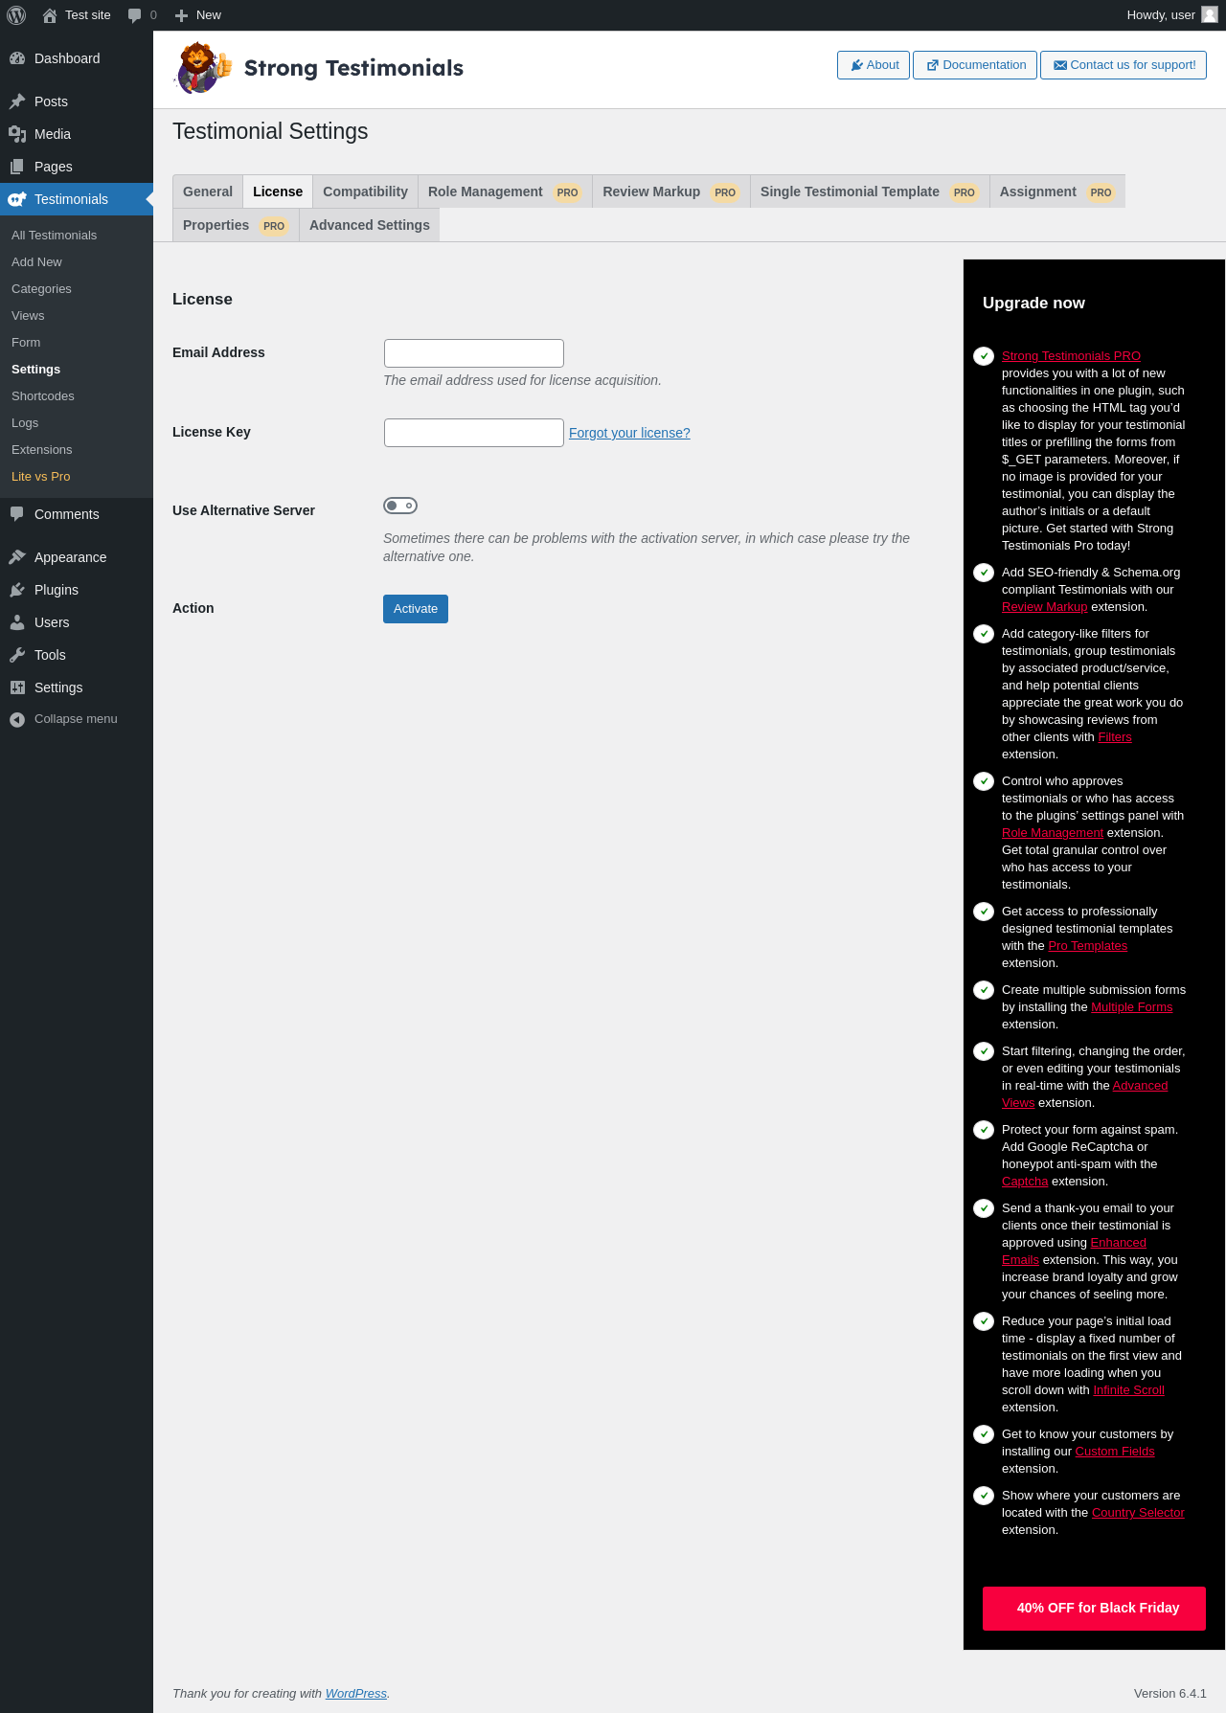Click the Settings sliders icon in main sidebar

[17, 687]
